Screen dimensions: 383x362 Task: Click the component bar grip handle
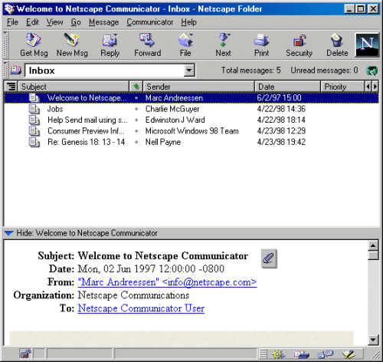click(263, 354)
